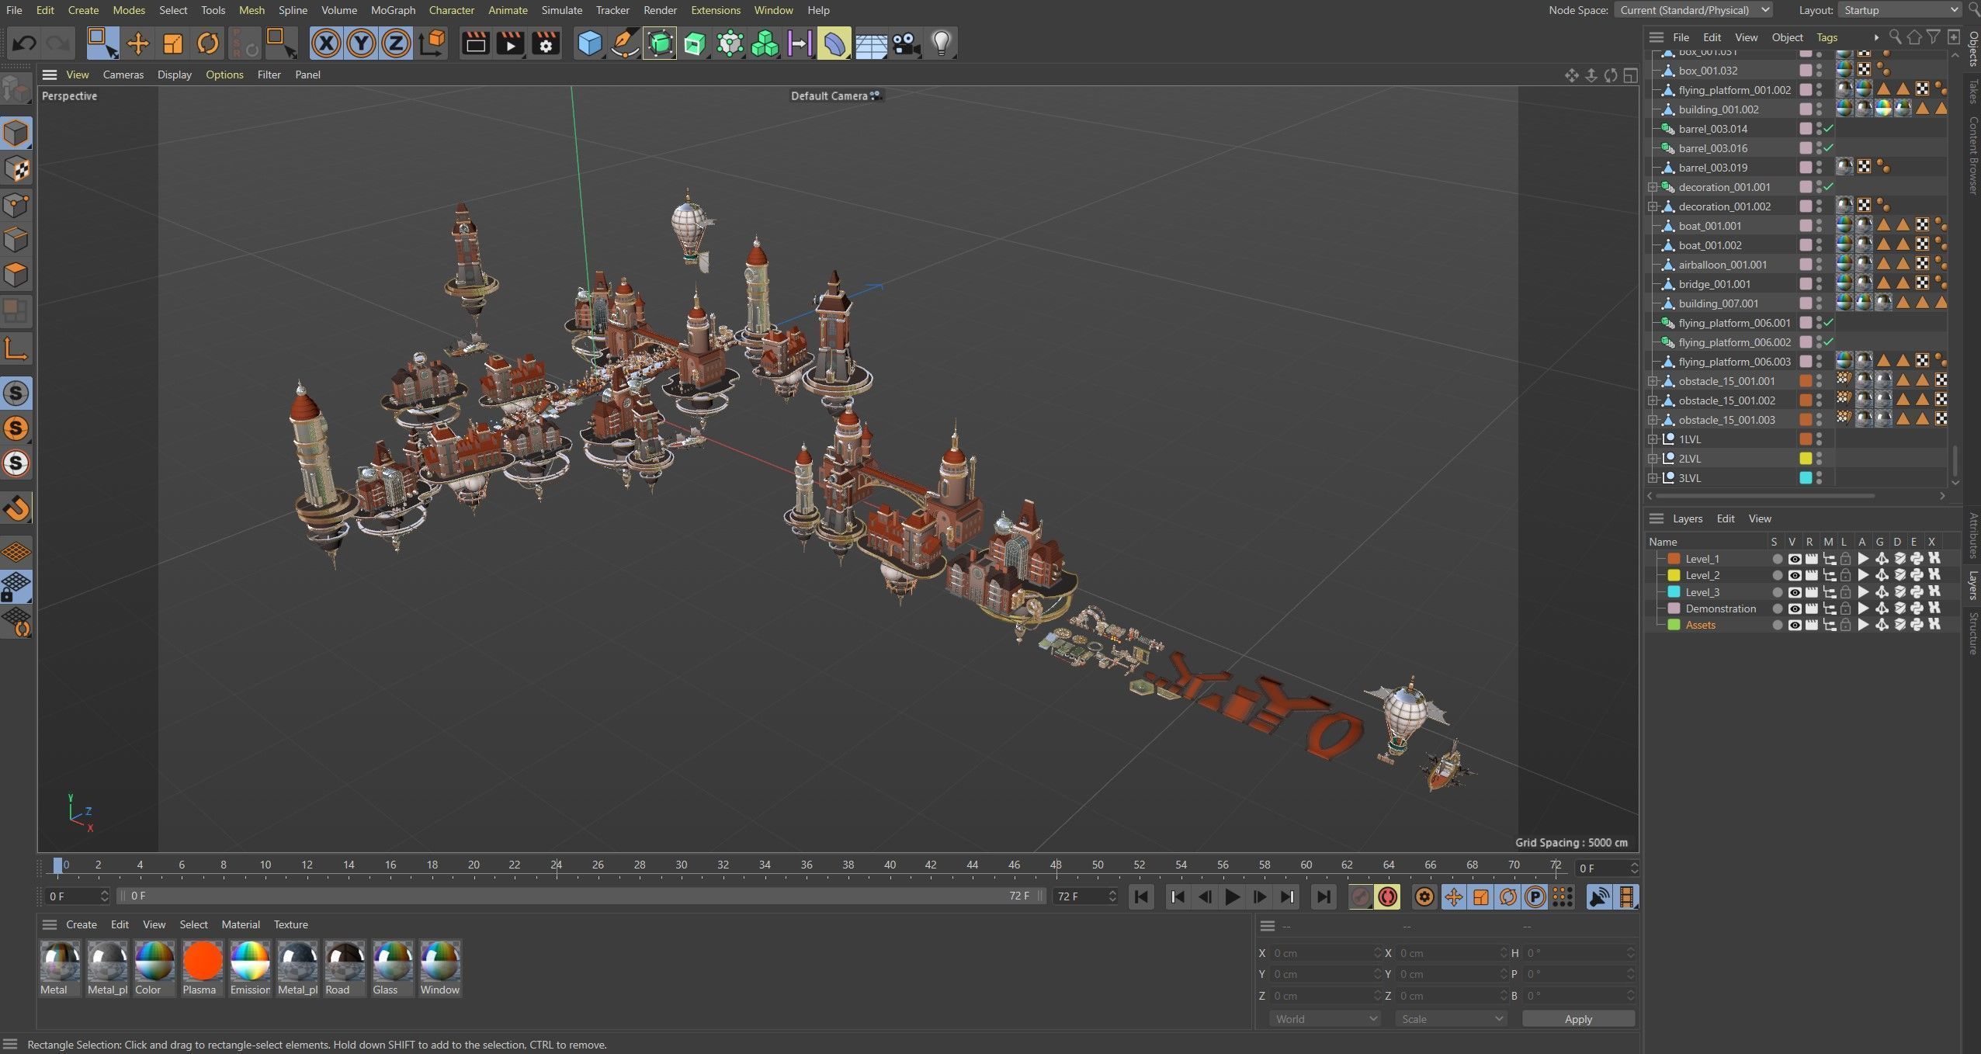The height and width of the screenshot is (1054, 1981).
Task: Play the animation forward
Action: (x=1232, y=897)
